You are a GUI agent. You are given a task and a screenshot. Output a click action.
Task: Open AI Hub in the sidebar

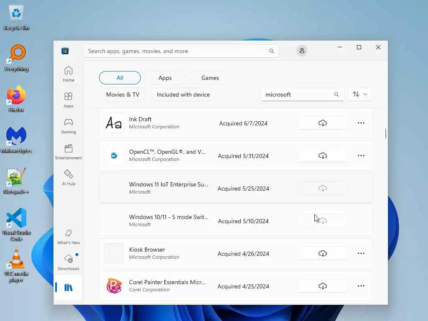click(68, 178)
